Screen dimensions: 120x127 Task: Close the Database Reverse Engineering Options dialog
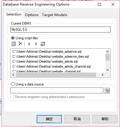point(113,4)
